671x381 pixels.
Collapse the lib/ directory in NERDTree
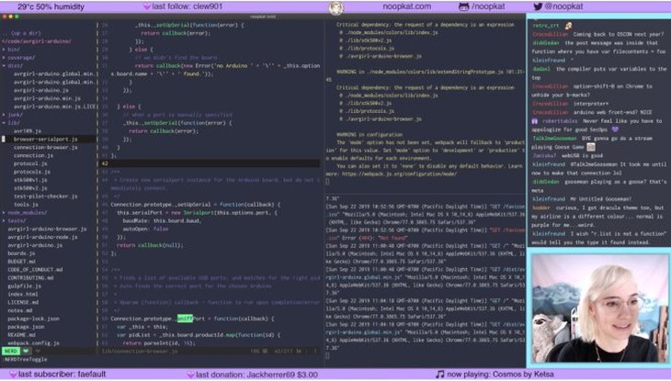pyautogui.click(x=14, y=122)
